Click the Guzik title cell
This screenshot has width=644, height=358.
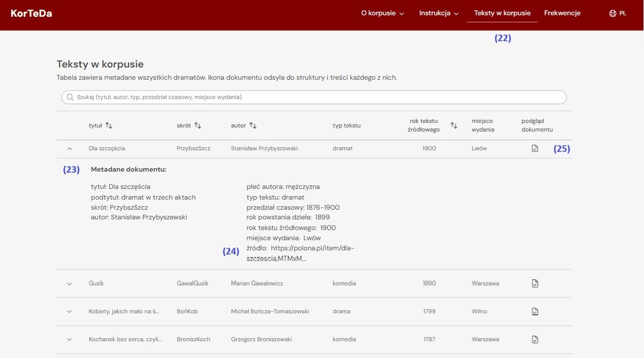pos(96,283)
